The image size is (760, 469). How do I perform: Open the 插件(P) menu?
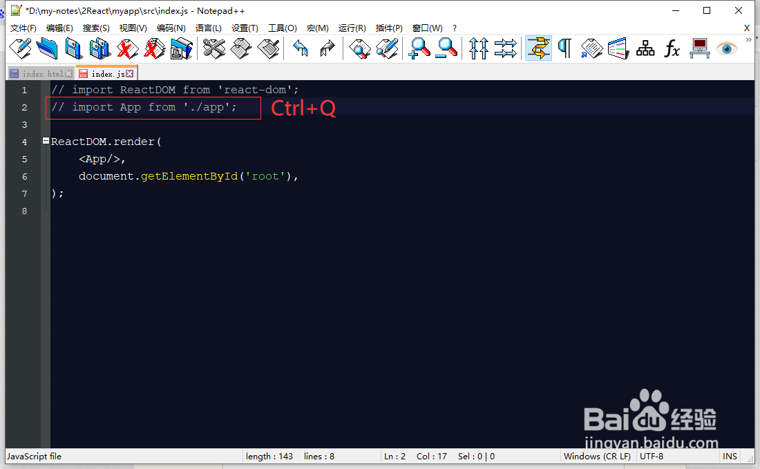click(389, 28)
